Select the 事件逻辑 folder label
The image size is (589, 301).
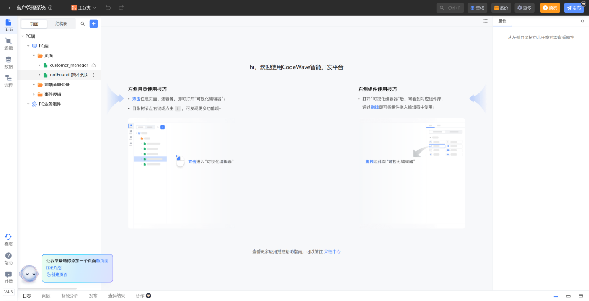coord(53,94)
